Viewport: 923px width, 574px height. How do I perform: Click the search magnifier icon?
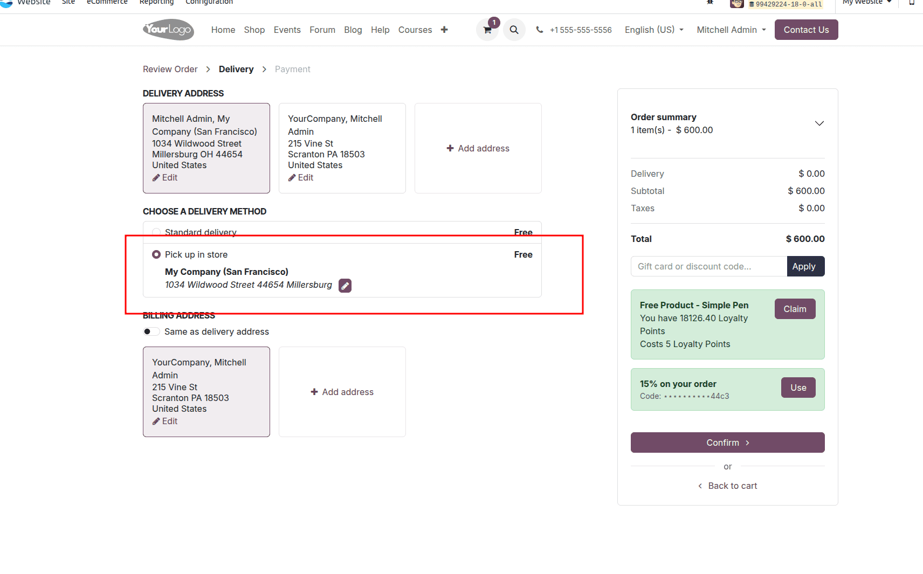pyautogui.click(x=514, y=30)
